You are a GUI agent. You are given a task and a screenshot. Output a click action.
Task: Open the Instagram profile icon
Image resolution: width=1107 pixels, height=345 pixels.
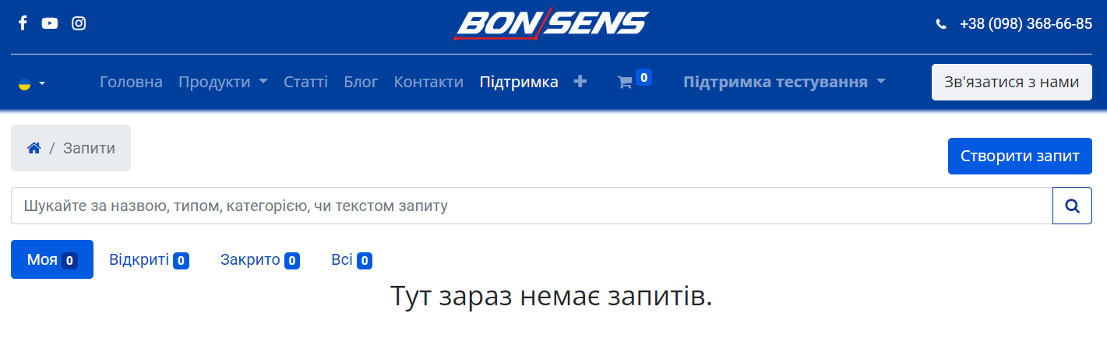pyautogui.click(x=79, y=23)
